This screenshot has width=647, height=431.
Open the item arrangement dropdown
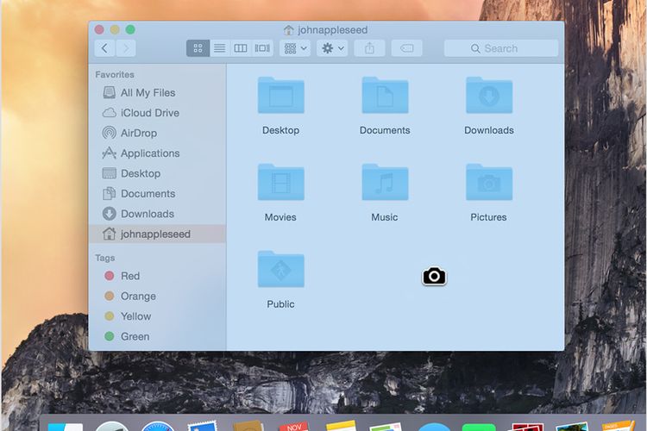click(x=295, y=48)
